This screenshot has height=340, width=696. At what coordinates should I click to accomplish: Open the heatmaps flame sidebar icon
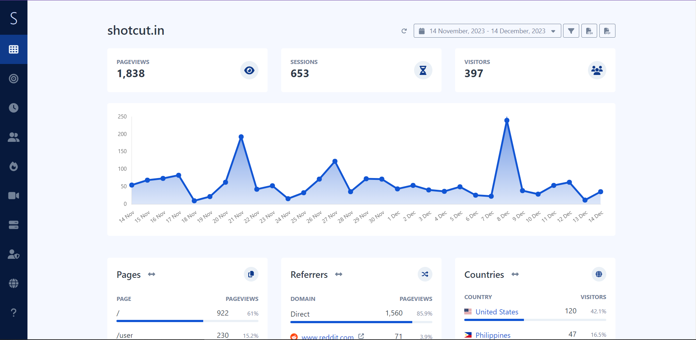(14, 166)
